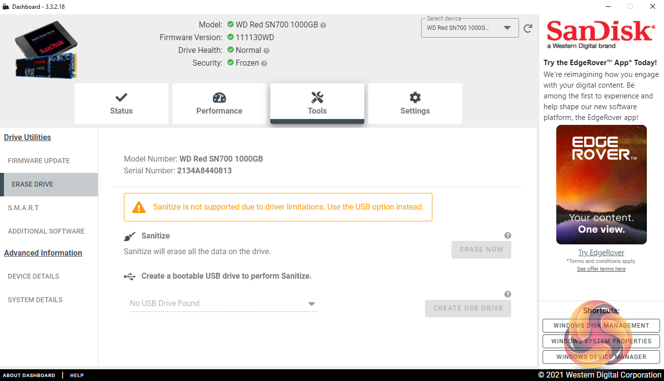
Task: Click help icon beside Security Frozen
Action: click(264, 63)
